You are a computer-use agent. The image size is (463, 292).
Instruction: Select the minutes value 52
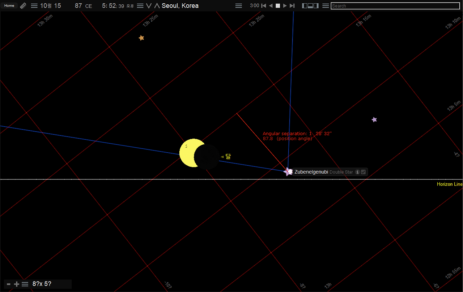[x=112, y=6]
